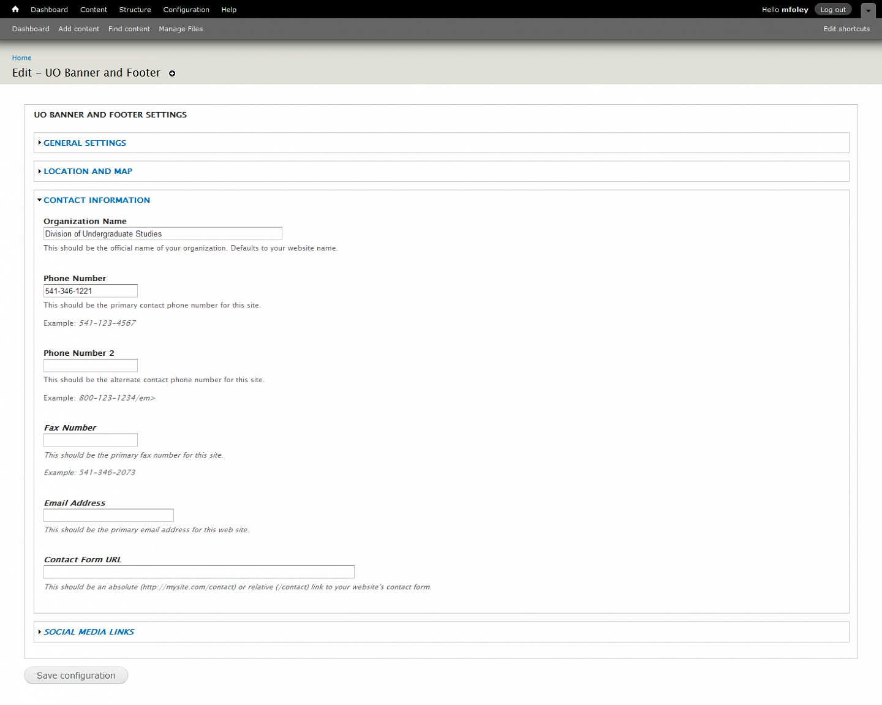This screenshot has height=705, width=882.
Task: Open the mfoley user account link
Action: point(795,10)
